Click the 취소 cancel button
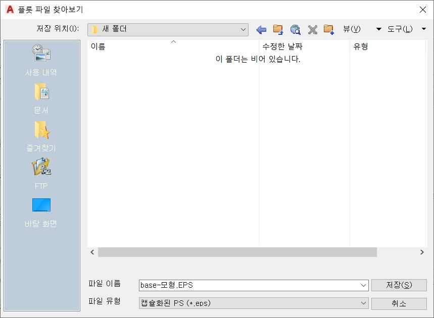 coord(399,303)
